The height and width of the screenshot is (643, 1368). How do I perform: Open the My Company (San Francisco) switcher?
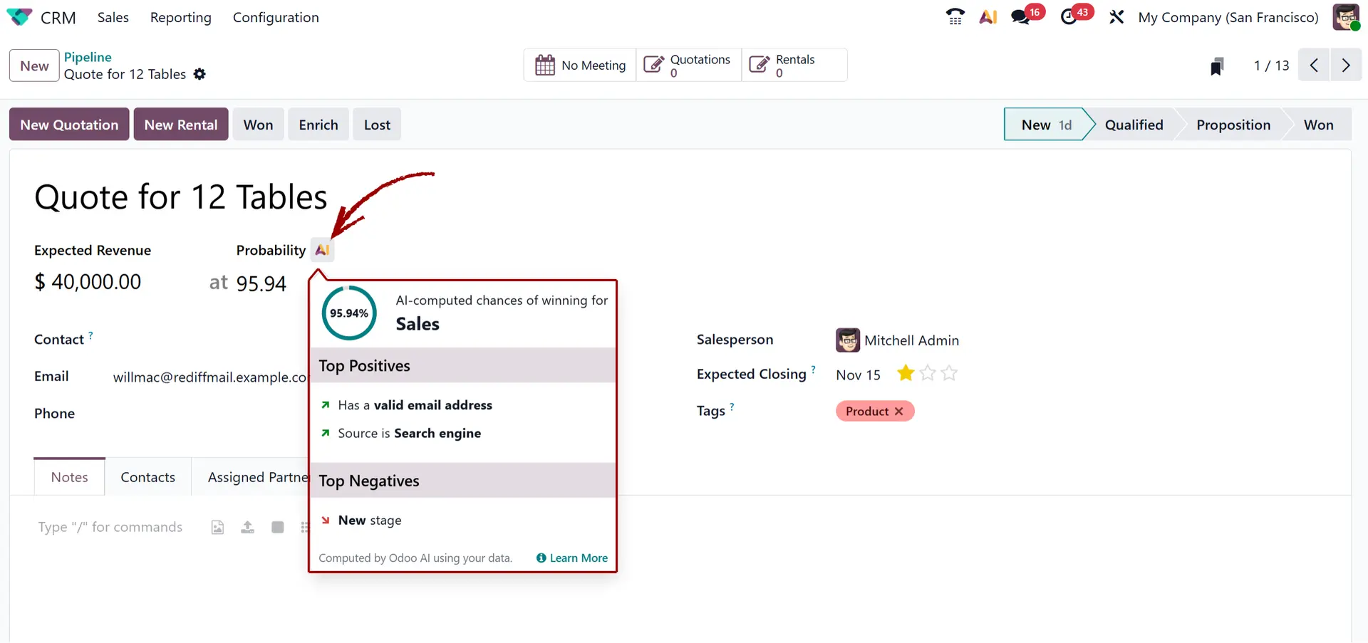point(1228,17)
